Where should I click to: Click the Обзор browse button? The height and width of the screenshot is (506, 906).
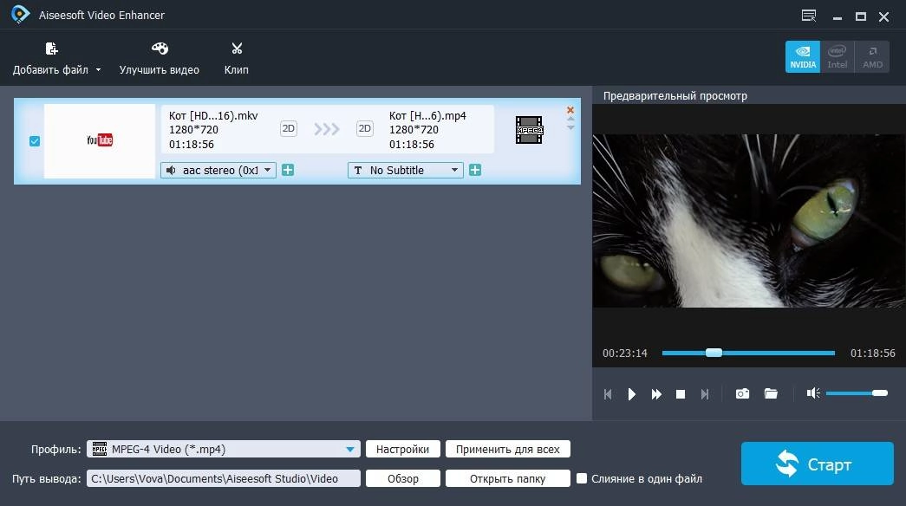coord(403,478)
